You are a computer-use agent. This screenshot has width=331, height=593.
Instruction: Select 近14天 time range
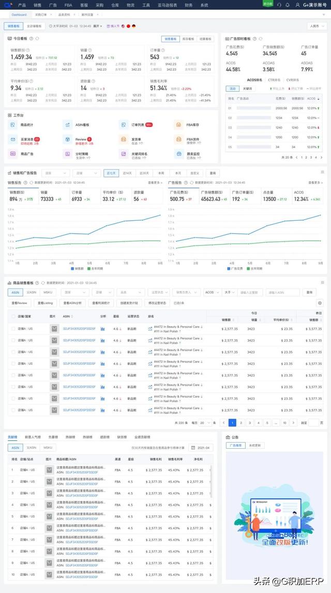(127, 173)
